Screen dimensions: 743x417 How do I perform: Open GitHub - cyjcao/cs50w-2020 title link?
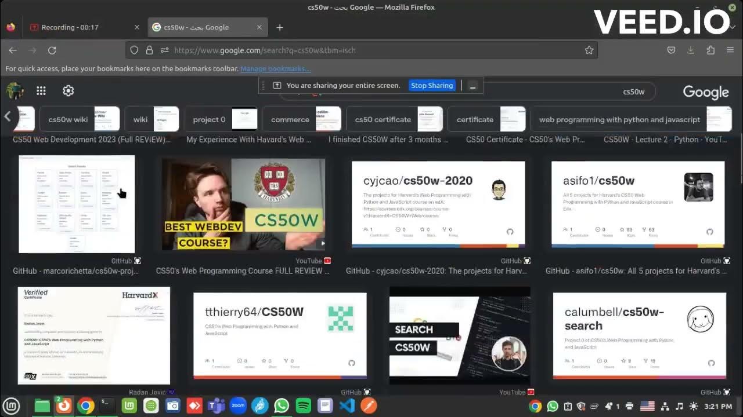click(437, 270)
